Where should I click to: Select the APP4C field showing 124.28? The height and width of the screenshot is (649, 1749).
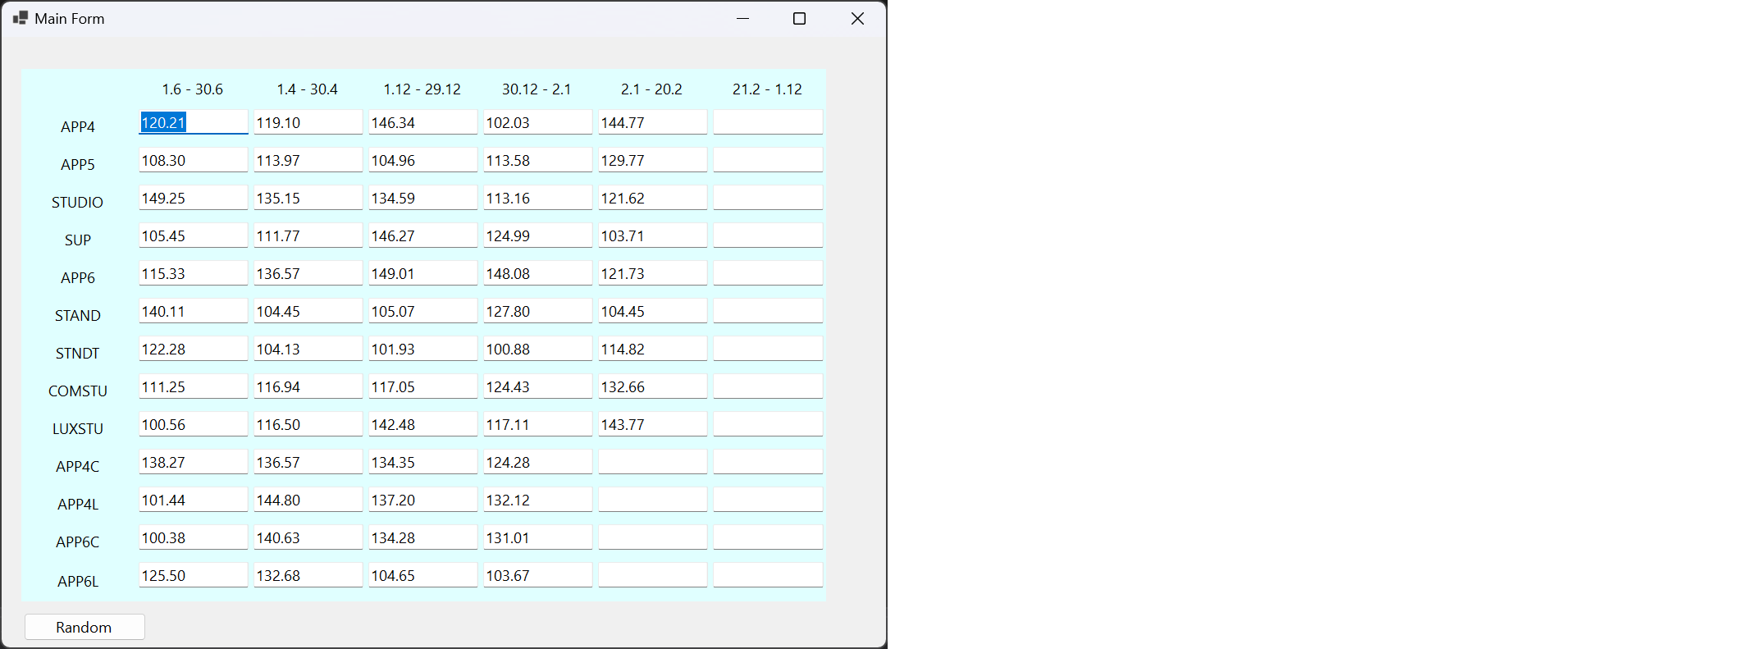click(x=538, y=462)
